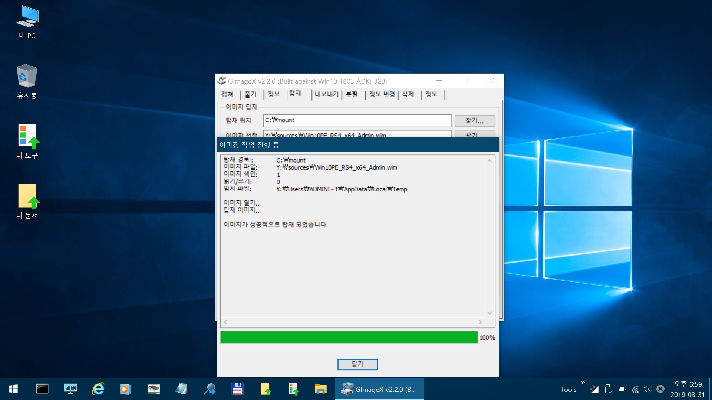The width and height of the screenshot is (712, 400).
Task: Click the Tools toolbar label
Action: [x=568, y=389]
